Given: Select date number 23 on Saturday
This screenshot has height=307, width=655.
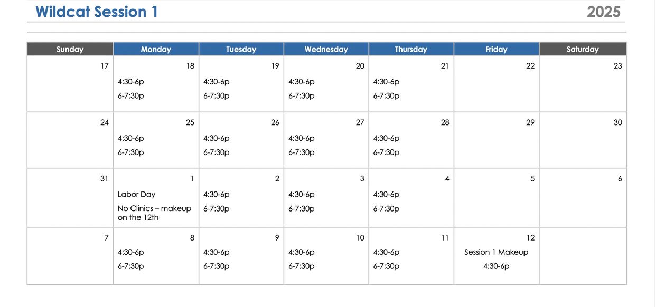Looking at the screenshot, I should click(x=617, y=66).
